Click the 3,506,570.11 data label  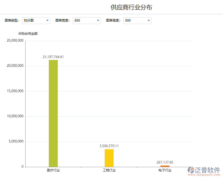pos(109,146)
